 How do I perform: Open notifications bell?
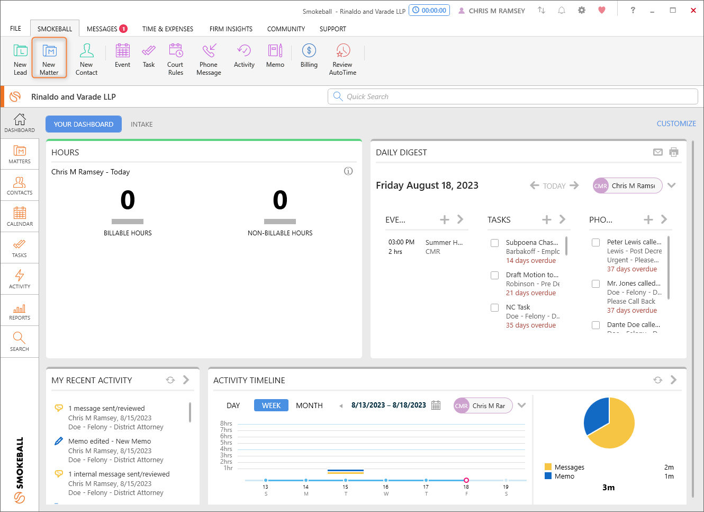coord(562,10)
